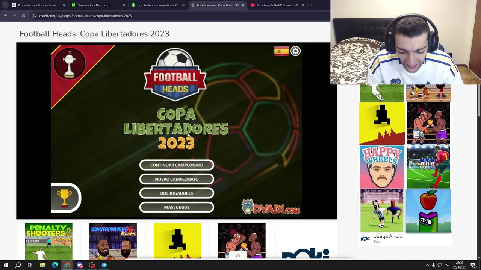Click the Football Heads logo badge
481x270 pixels.
click(175, 75)
